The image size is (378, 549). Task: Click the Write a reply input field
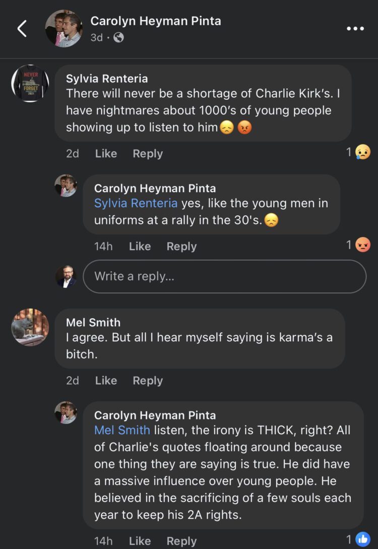click(x=224, y=276)
